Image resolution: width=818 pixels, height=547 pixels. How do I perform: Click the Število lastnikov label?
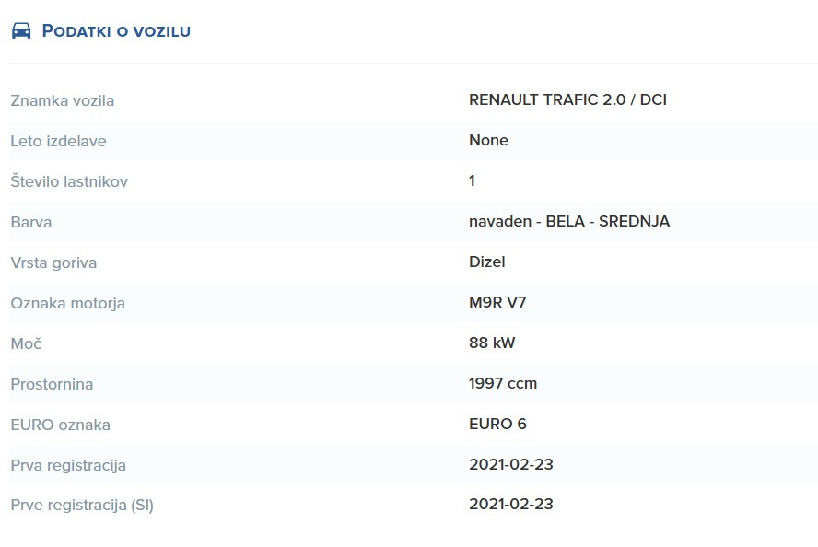69,181
